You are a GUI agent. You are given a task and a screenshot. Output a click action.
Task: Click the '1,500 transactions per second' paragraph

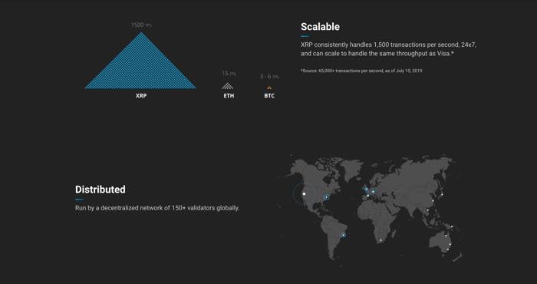[389, 49]
